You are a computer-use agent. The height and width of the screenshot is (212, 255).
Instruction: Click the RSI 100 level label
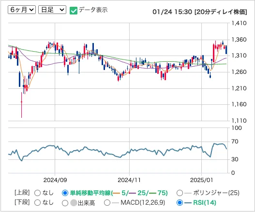(237, 128)
